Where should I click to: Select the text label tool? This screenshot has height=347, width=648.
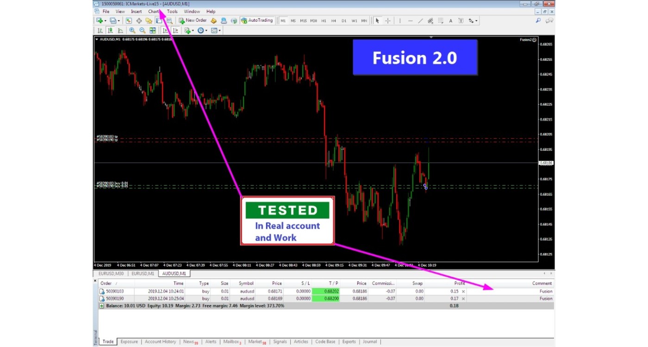[451, 21]
